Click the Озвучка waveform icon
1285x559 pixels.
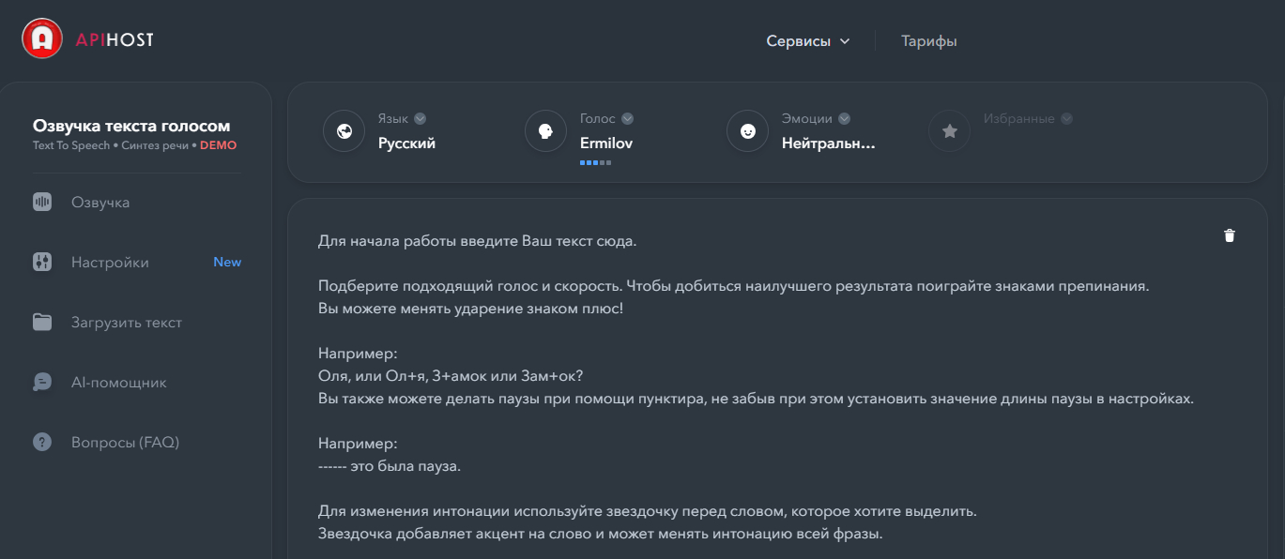click(42, 203)
